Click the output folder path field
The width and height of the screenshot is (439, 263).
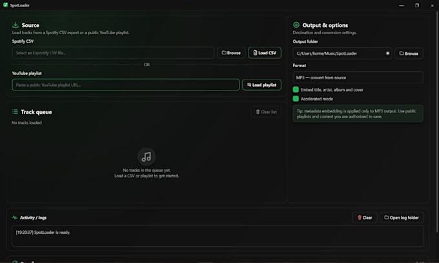pos(342,53)
